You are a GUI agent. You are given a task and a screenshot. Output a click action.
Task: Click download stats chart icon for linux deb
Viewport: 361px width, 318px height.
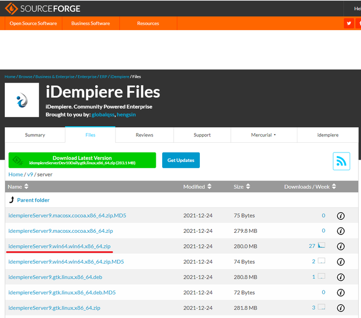[x=322, y=276]
